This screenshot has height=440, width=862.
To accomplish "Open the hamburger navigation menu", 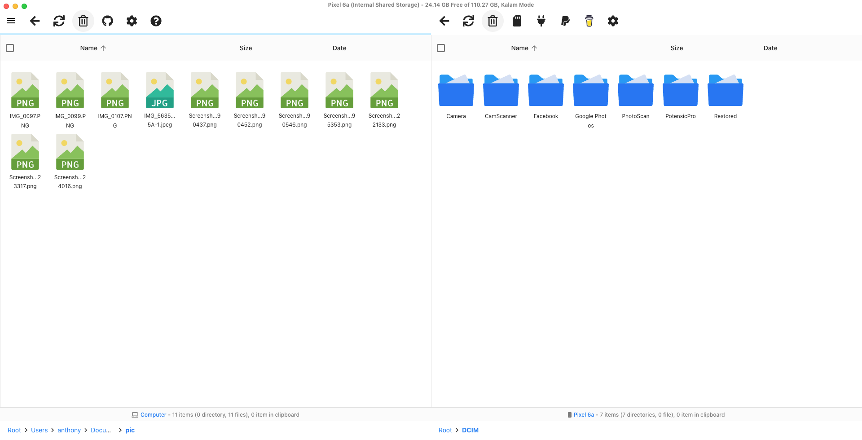I will (x=11, y=21).
